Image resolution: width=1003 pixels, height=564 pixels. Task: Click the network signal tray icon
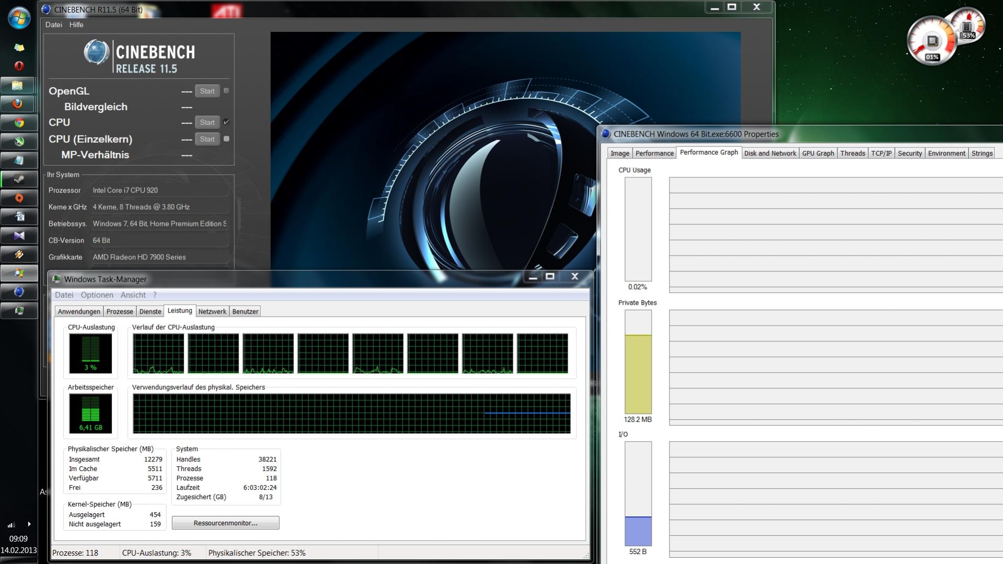[x=11, y=524]
